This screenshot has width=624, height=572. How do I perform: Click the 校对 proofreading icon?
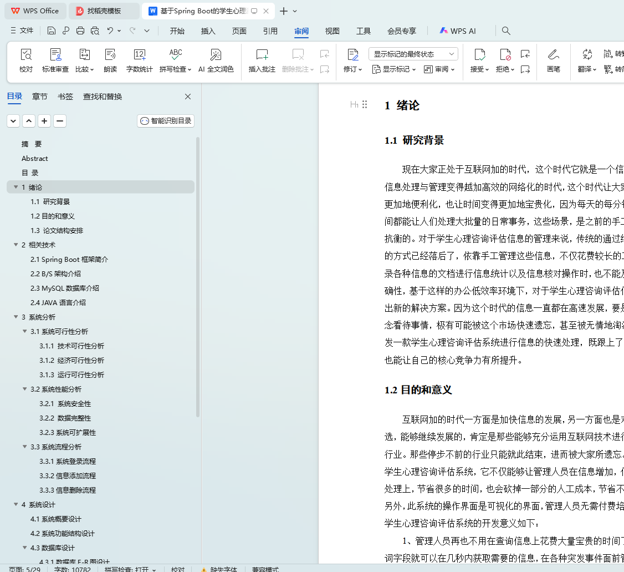click(x=26, y=55)
